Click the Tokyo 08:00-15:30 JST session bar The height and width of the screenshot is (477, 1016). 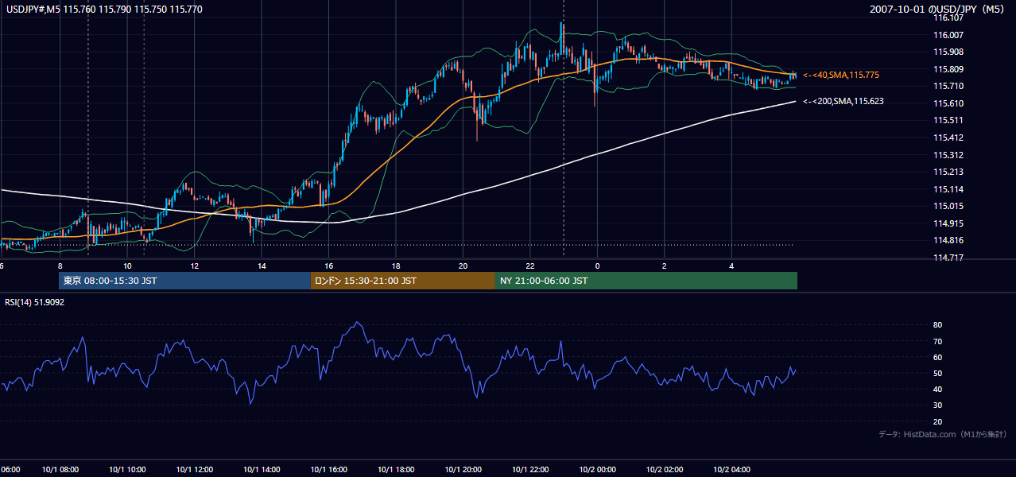(184, 281)
